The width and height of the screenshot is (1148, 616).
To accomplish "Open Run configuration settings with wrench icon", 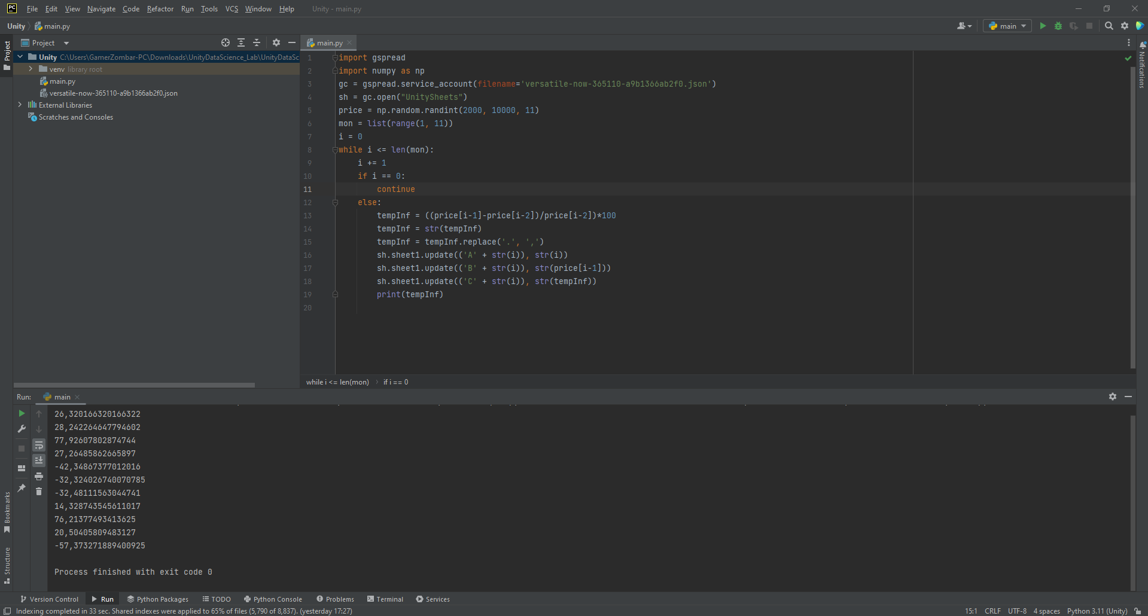I will pos(22,429).
